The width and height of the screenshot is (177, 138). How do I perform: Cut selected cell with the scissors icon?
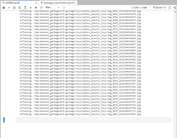[x=14, y=8]
